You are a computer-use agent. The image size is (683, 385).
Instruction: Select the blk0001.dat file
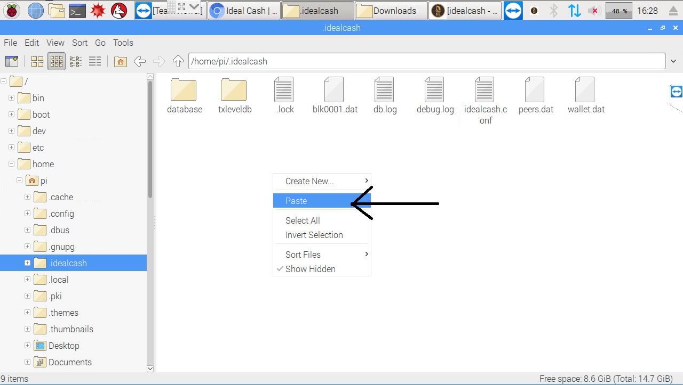tap(335, 96)
